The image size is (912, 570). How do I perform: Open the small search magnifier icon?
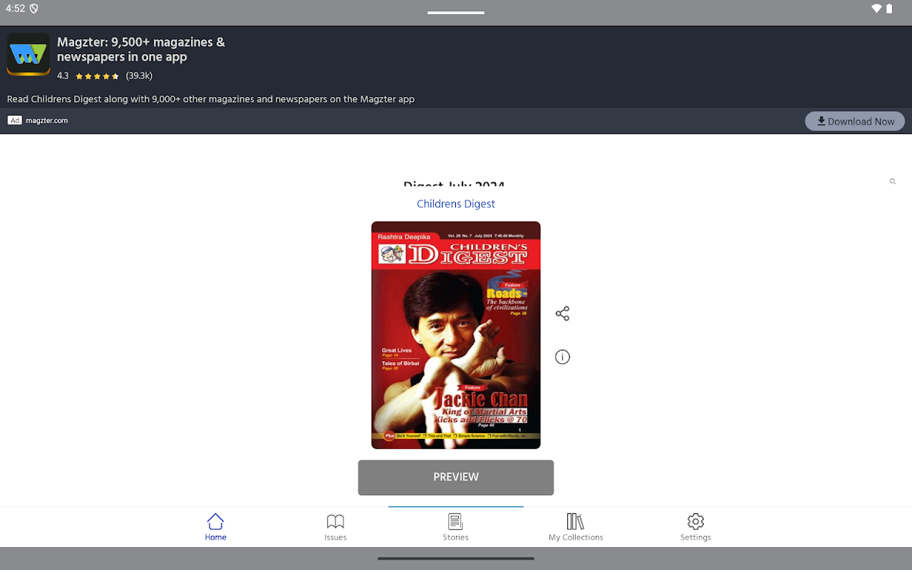tap(893, 182)
